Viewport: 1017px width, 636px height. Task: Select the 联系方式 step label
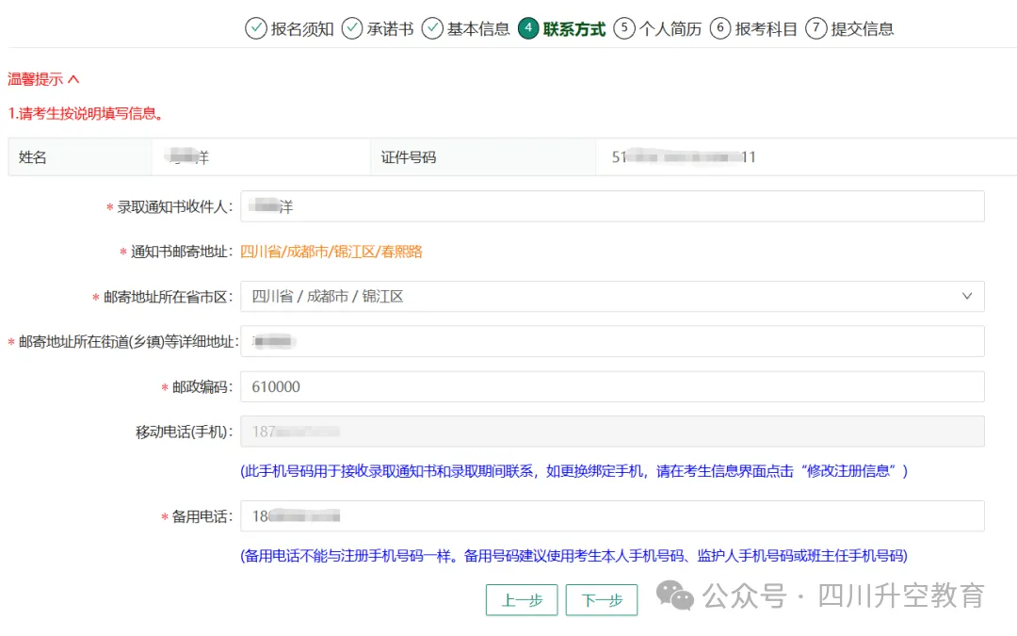(574, 29)
